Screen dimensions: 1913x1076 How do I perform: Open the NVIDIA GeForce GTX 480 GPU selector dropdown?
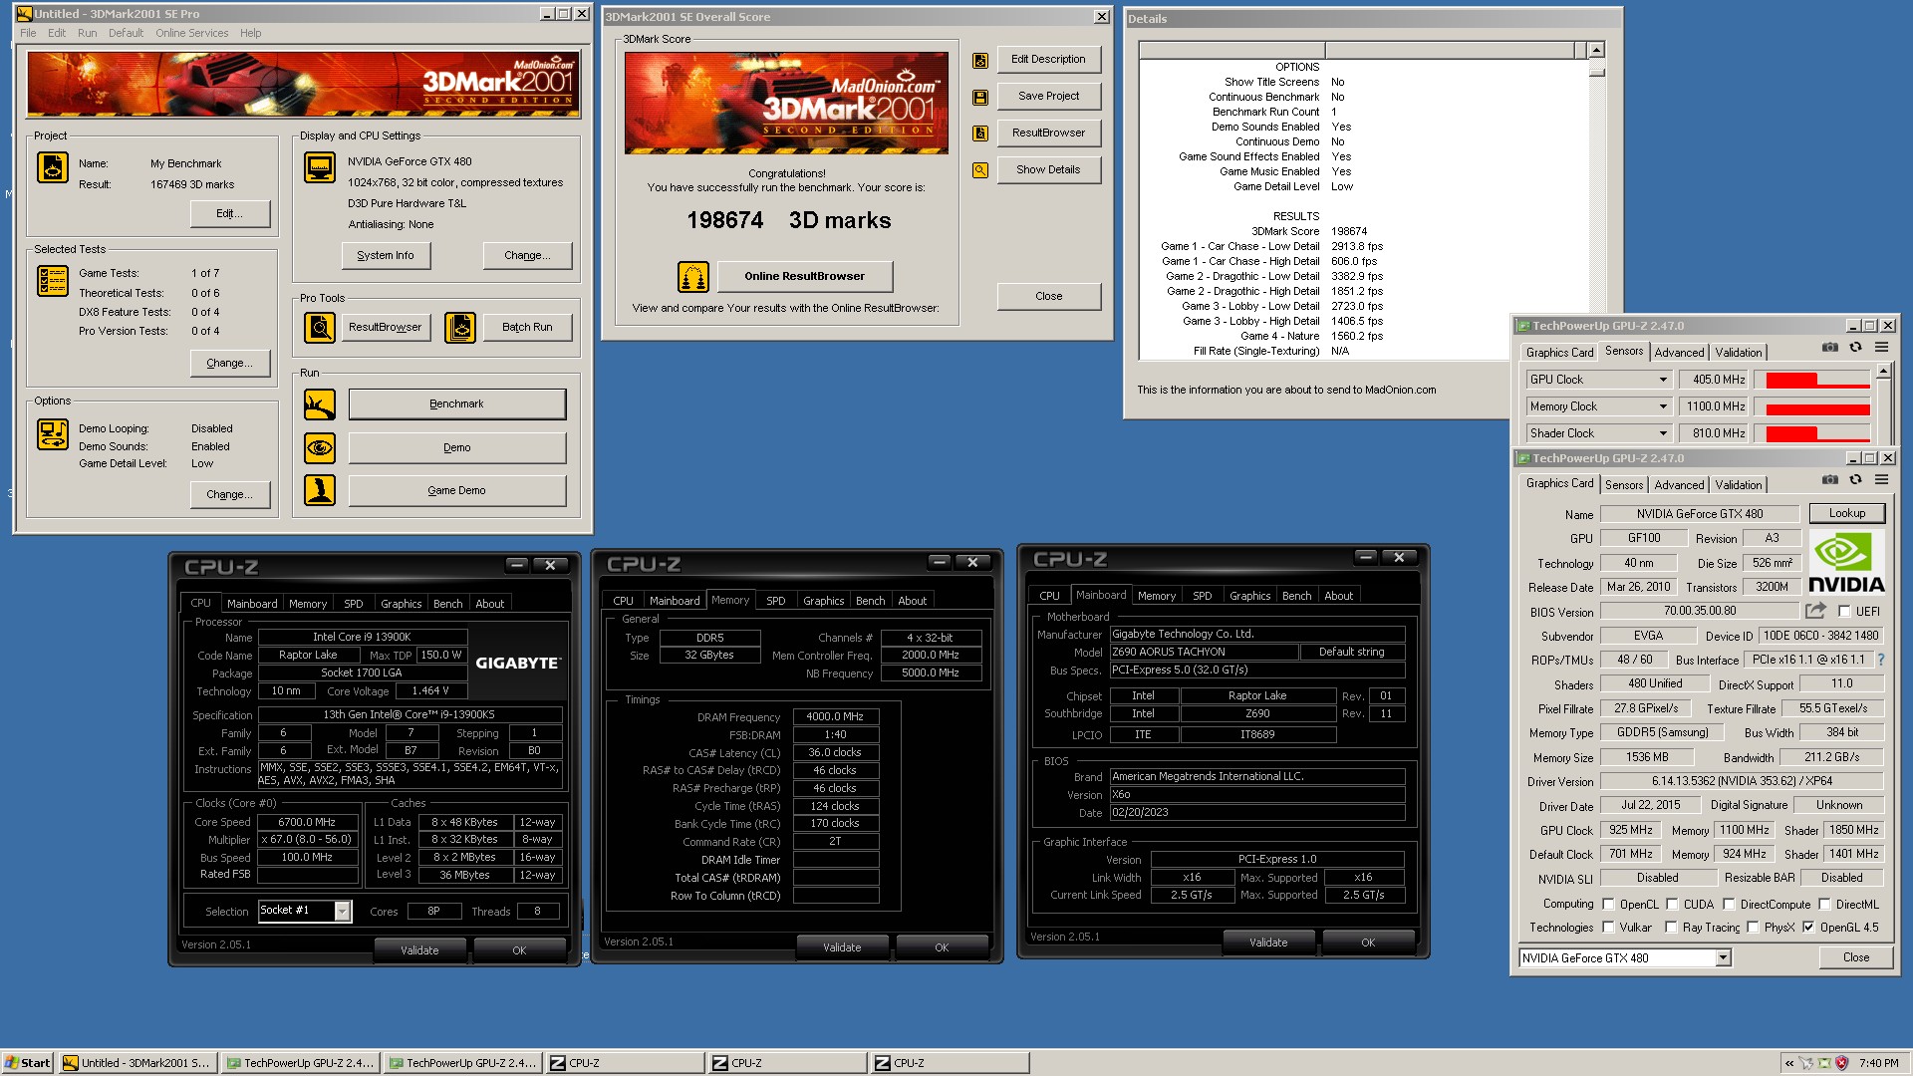point(1723,958)
